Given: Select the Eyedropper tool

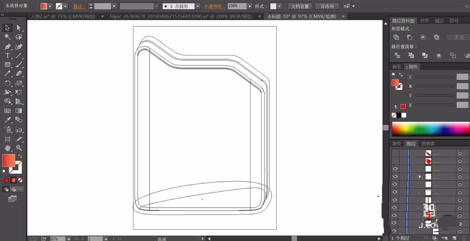Looking at the screenshot, I should pos(7,120).
